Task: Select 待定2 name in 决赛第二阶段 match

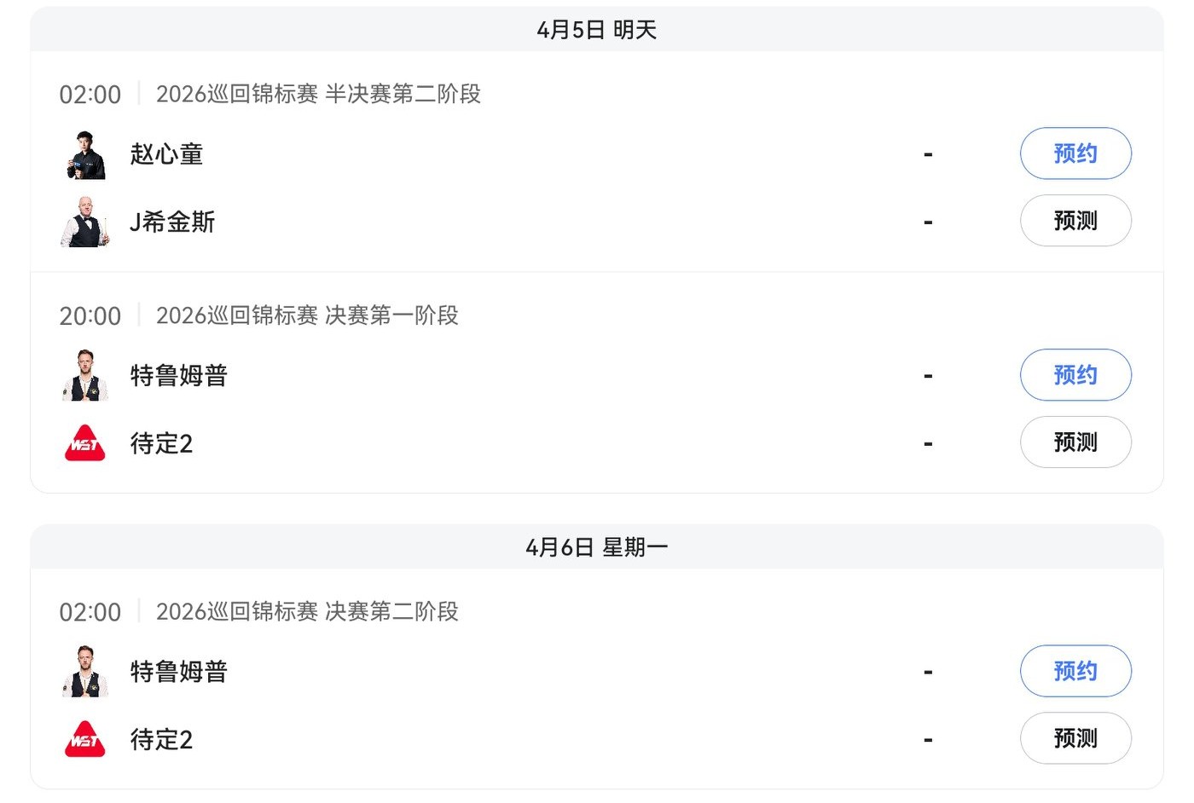Action: [162, 739]
